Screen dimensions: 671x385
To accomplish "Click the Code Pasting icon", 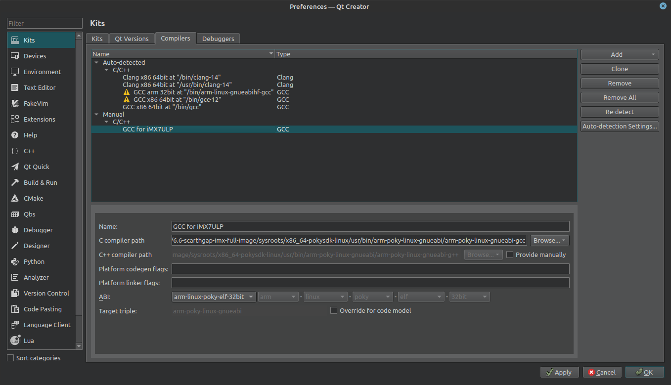I will pos(15,309).
